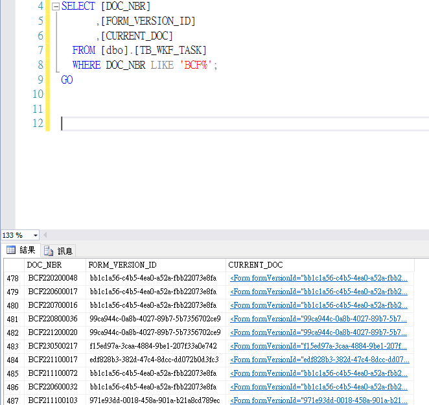Viewport: 429px width, 405px height.
Task: Select the cell BCF220700016
Action: click(x=55, y=305)
